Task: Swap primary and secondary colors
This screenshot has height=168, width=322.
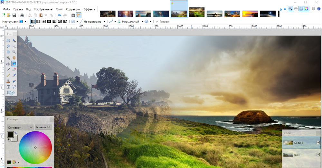Action: click(x=15, y=133)
